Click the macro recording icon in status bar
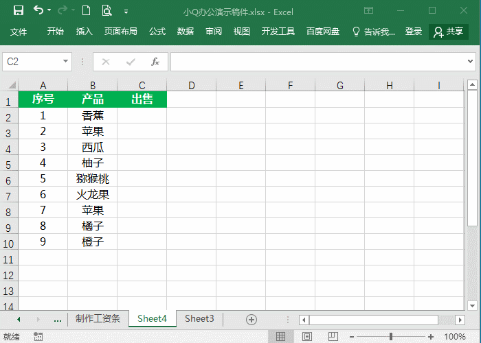This screenshot has height=343, width=481. pyautogui.click(x=38, y=337)
